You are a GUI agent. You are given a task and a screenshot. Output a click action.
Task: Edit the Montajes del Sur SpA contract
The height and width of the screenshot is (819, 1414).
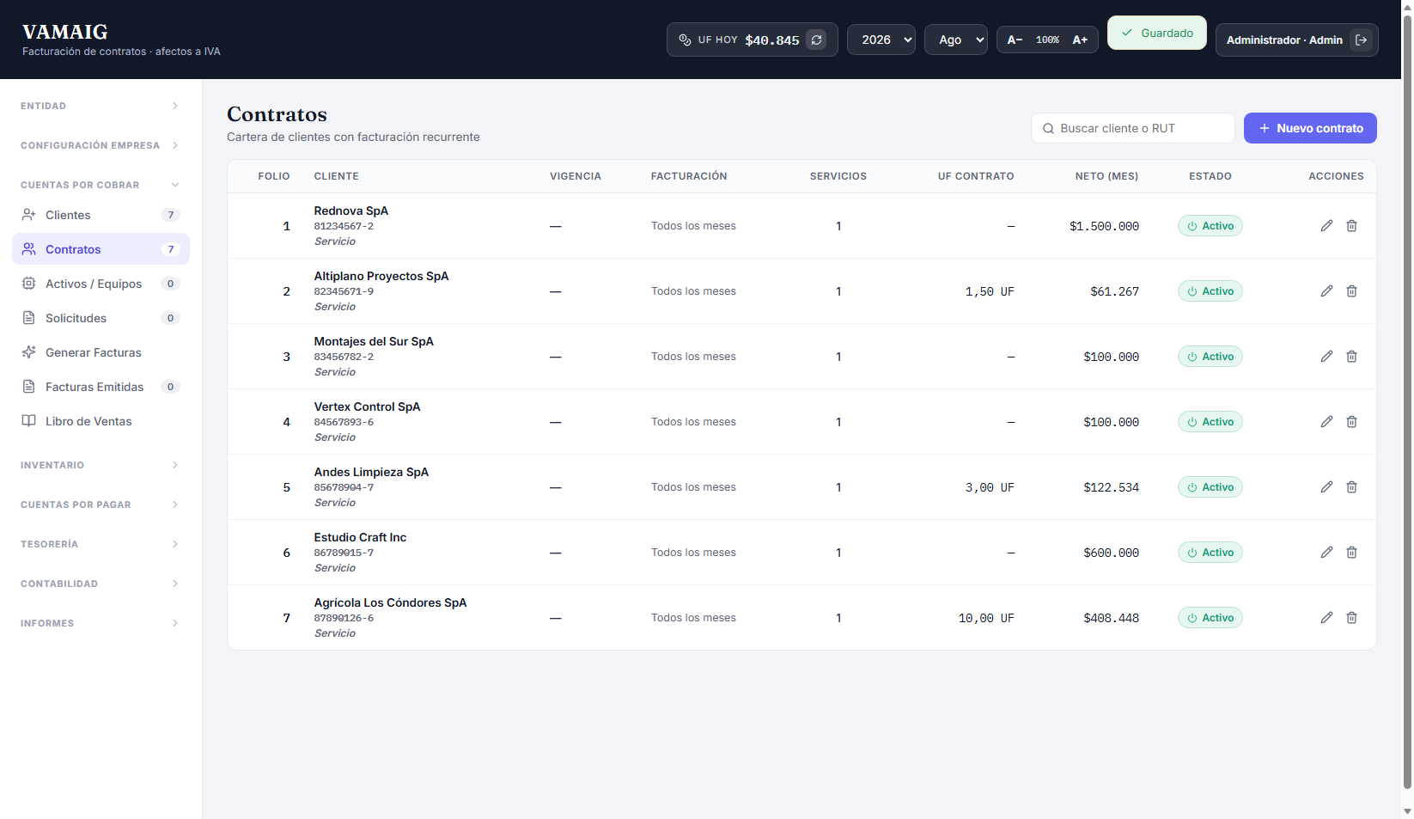(1326, 357)
